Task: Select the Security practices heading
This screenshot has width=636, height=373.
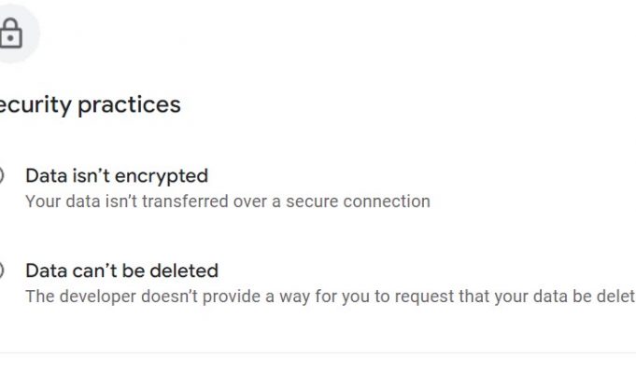Action: [90, 105]
